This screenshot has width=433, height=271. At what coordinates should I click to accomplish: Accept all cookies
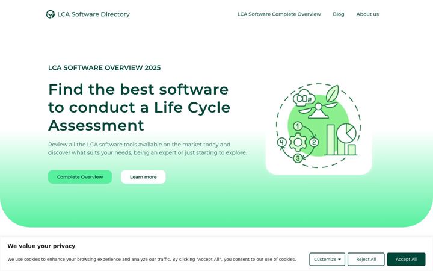point(406,260)
